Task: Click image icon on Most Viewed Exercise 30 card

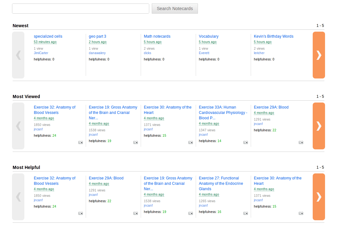Action: click(x=191, y=142)
